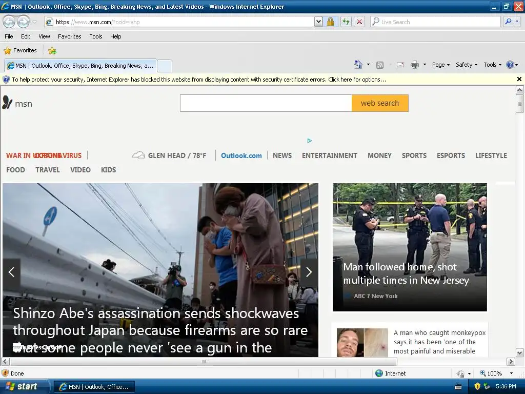This screenshot has height=394, width=525.
Task: Click the vertical scrollbar down arrow
Action: pyautogui.click(x=519, y=353)
